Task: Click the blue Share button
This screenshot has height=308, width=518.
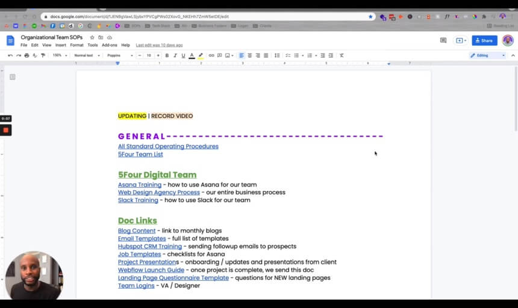Action: click(x=484, y=40)
